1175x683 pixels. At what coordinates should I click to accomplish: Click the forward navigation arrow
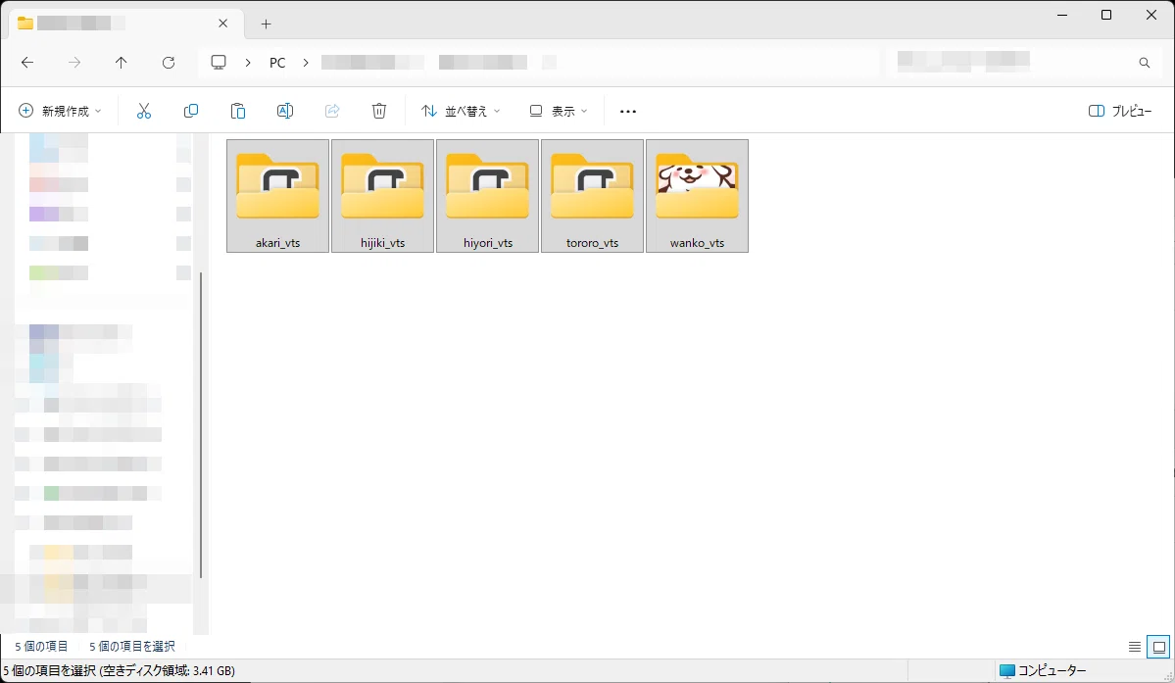pos(74,63)
